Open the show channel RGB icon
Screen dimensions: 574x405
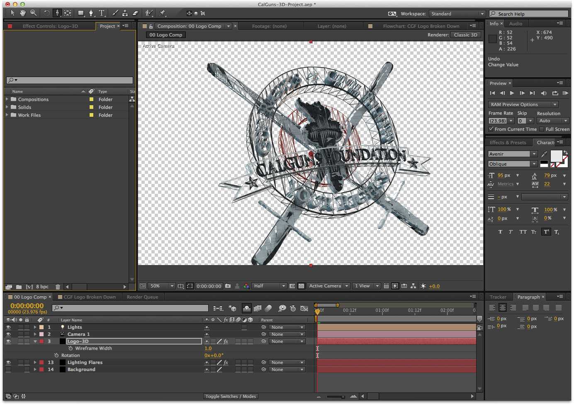click(x=246, y=286)
